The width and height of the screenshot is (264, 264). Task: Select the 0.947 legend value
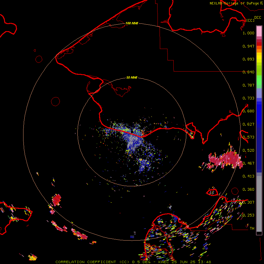[248, 46]
